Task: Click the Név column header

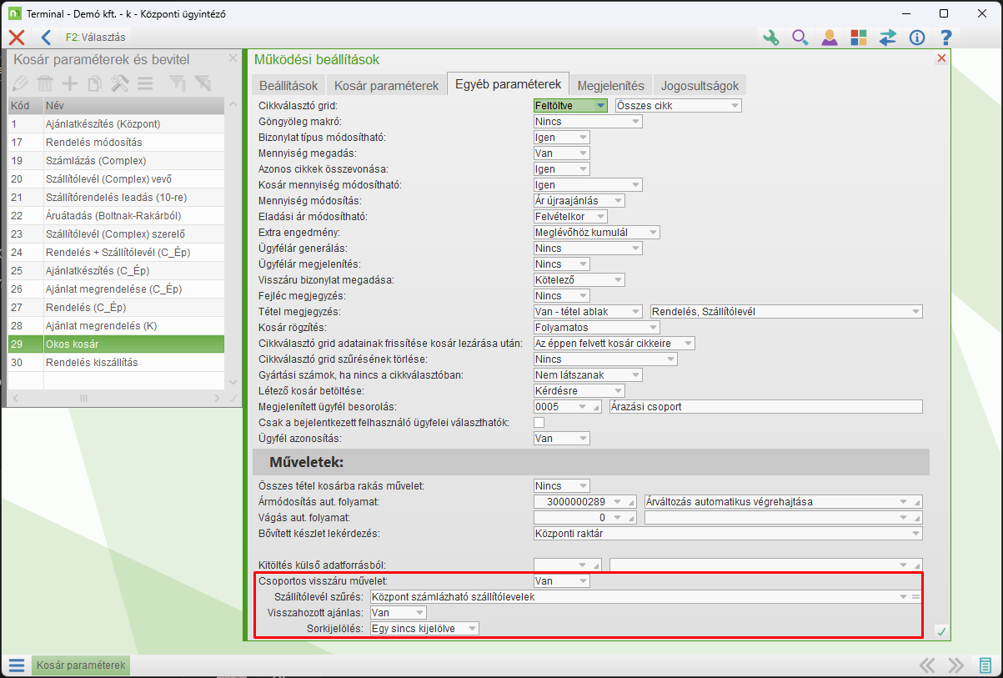Action: (x=133, y=106)
